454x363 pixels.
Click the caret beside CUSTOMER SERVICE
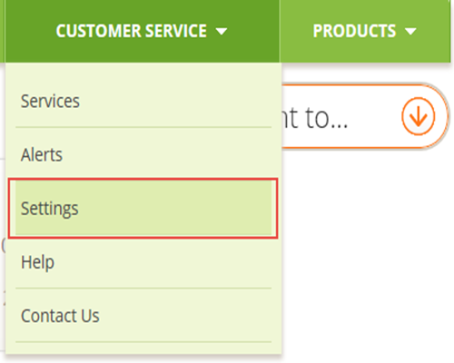click(x=222, y=32)
